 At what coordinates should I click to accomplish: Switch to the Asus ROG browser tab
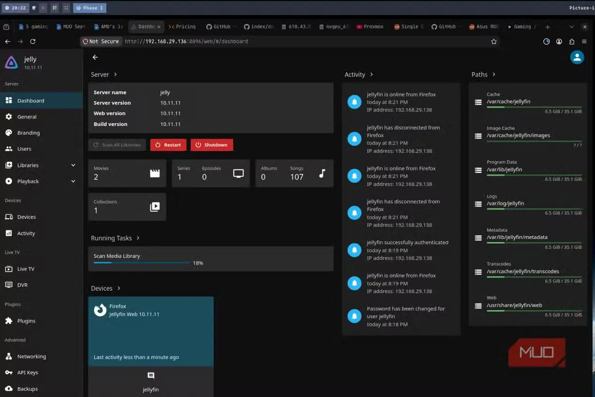[x=484, y=27]
